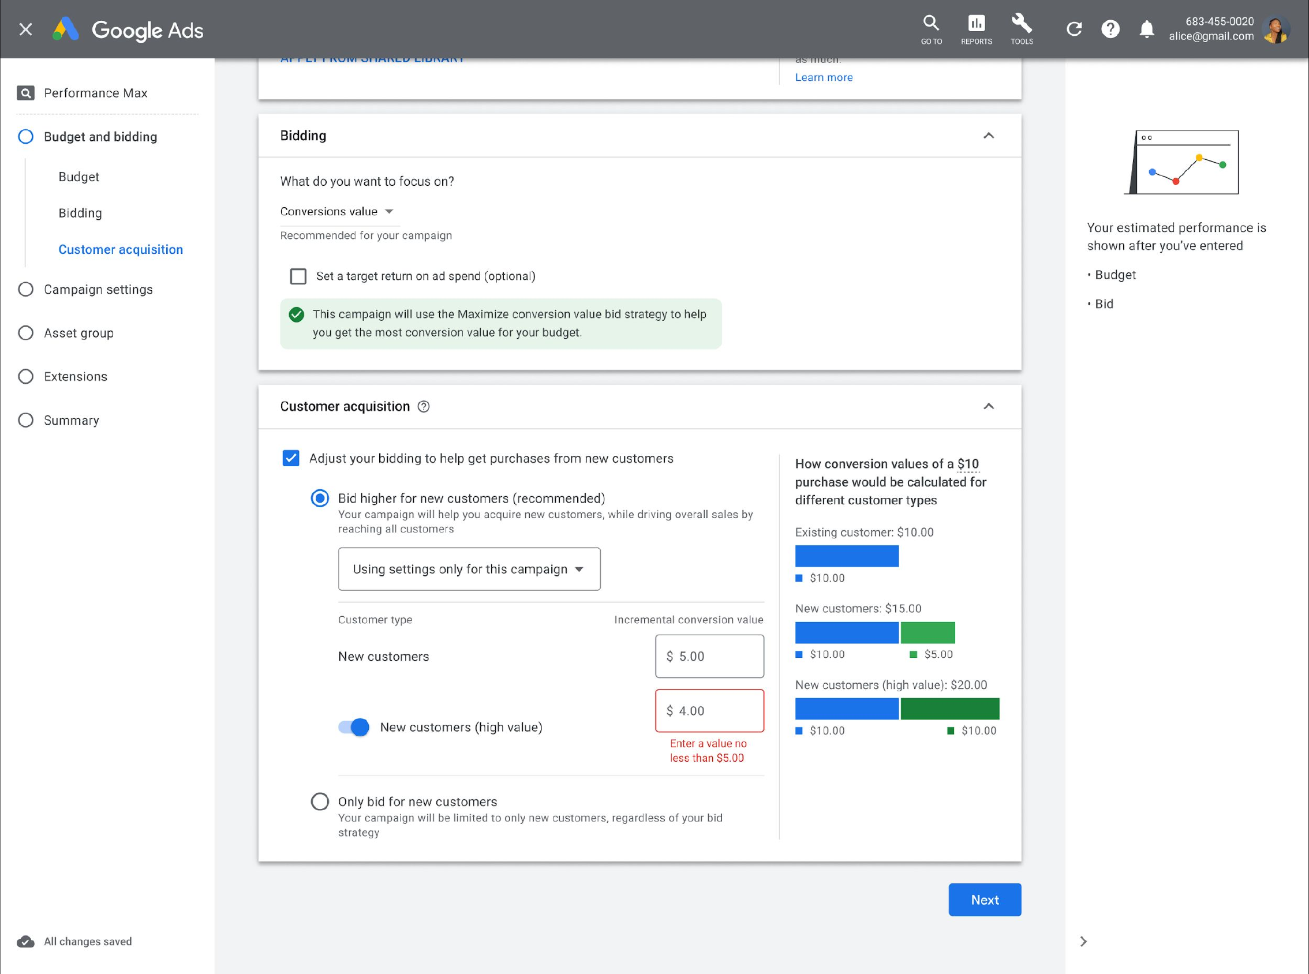Open the account avatar for alice@gmail.com

(1276, 29)
